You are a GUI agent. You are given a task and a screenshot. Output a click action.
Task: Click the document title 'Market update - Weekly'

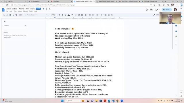[20, 9]
